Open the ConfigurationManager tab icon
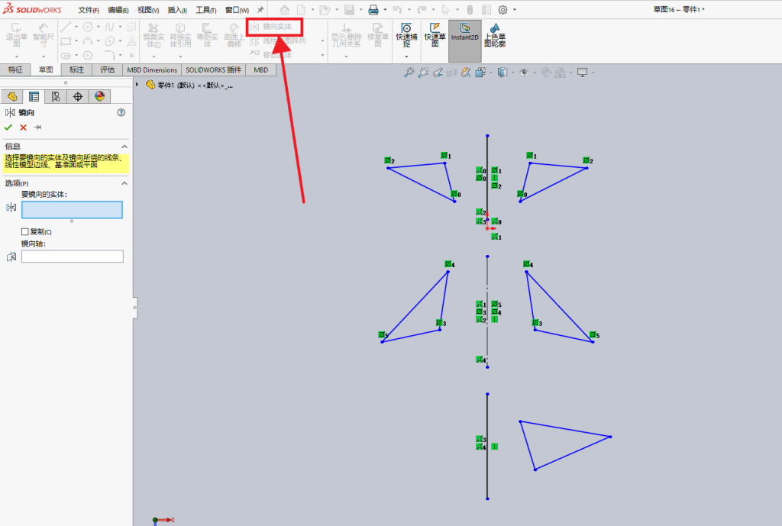 tap(55, 96)
